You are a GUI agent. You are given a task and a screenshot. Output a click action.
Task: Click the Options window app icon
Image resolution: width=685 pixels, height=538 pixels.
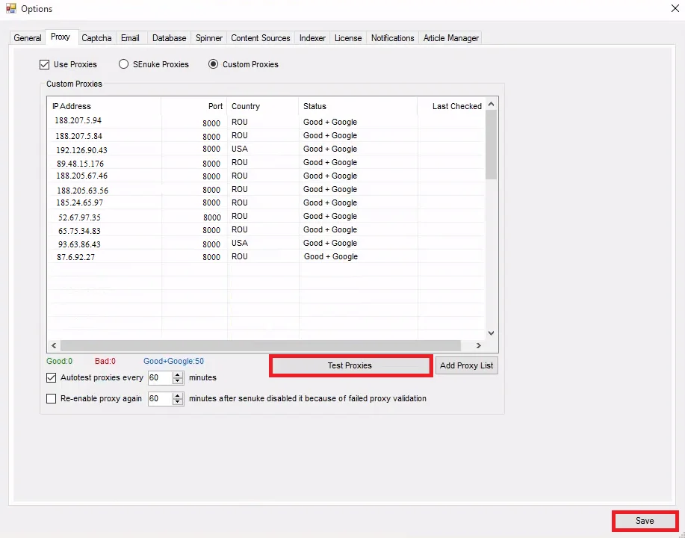click(10, 9)
